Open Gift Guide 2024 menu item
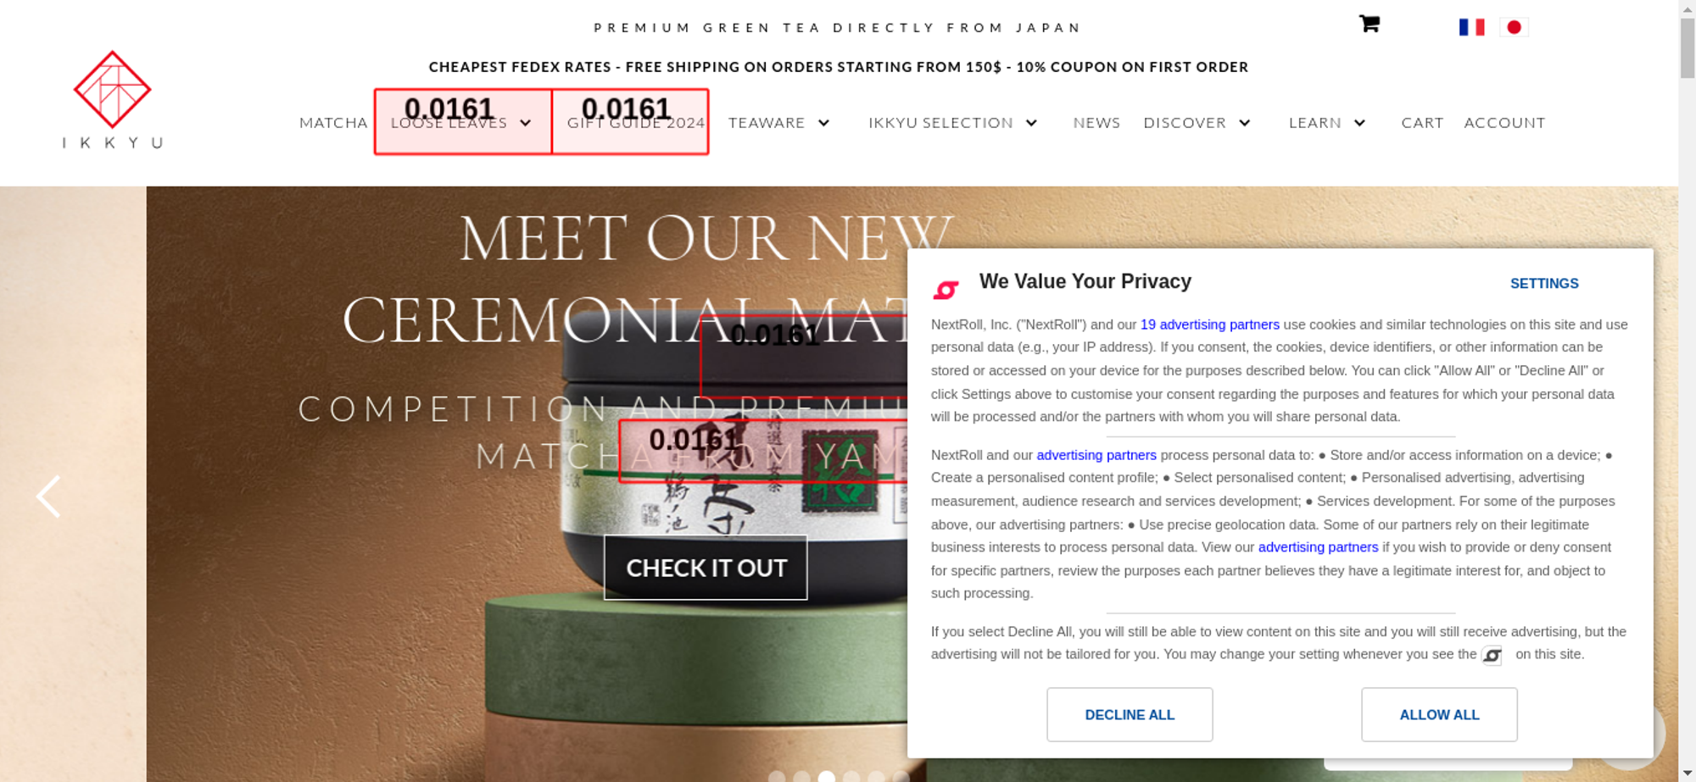This screenshot has height=782, width=1696. pyautogui.click(x=636, y=123)
